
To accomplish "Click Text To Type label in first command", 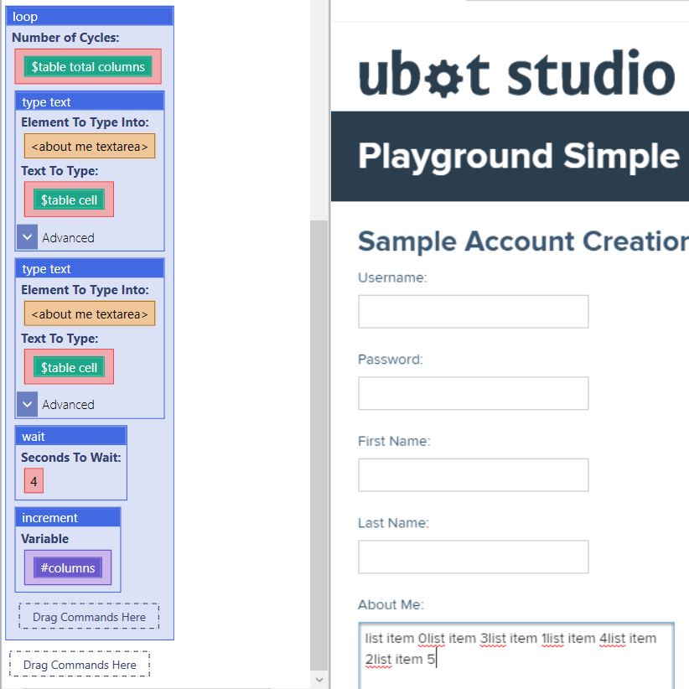I will click(60, 170).
